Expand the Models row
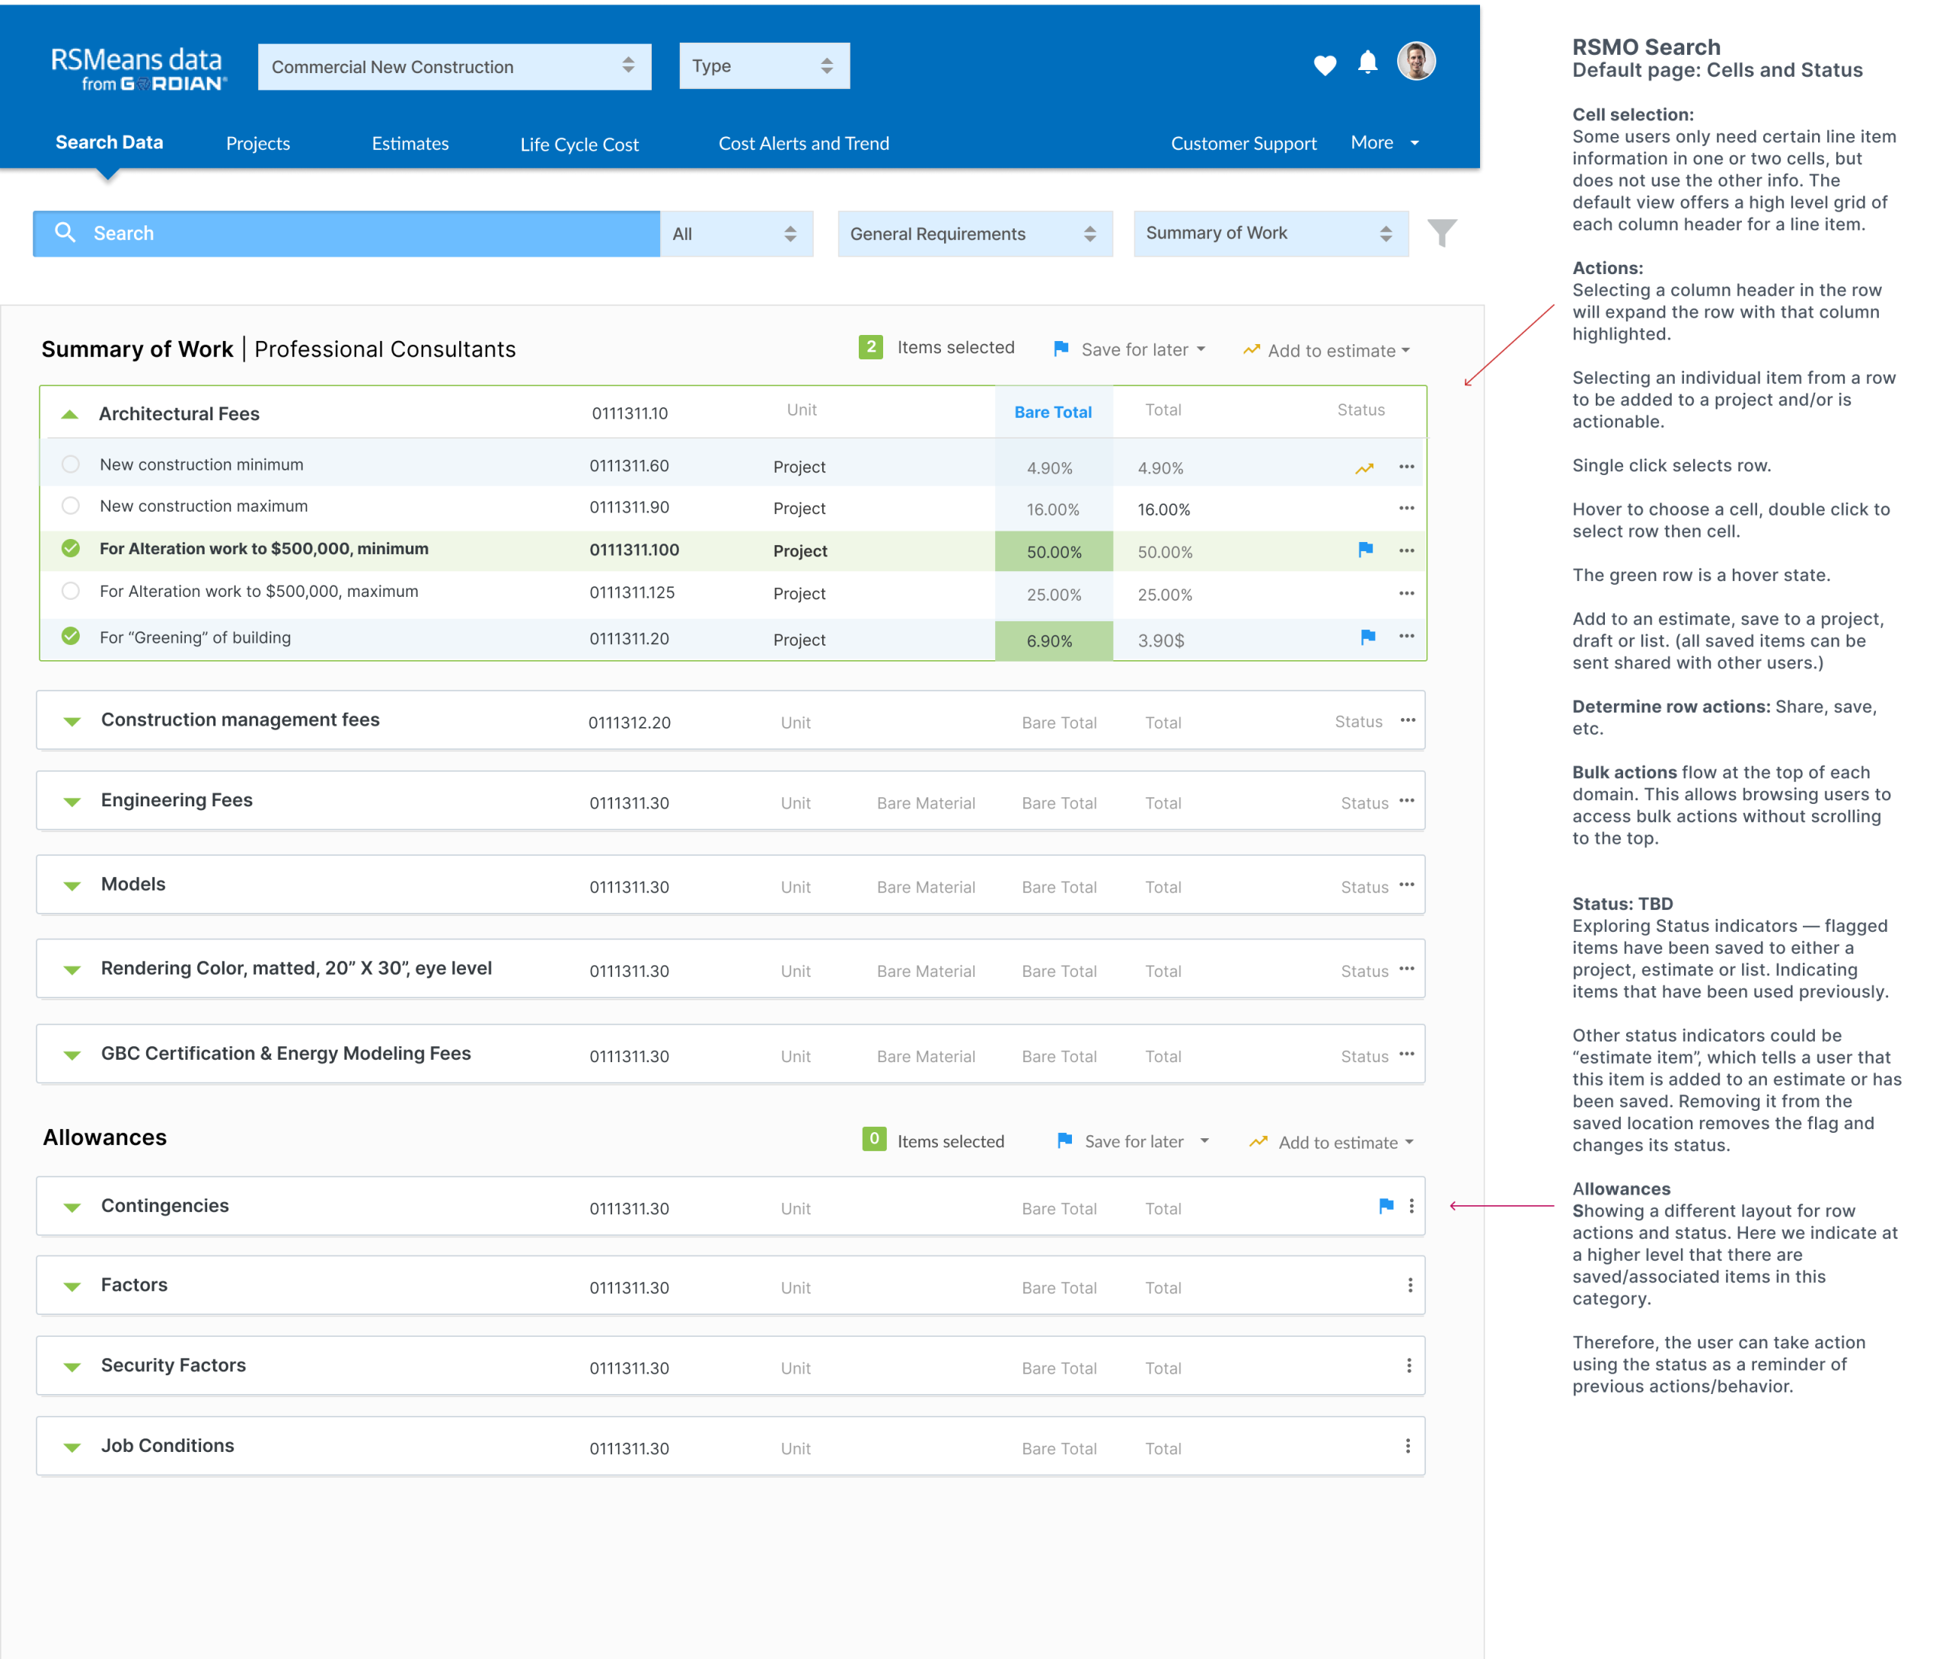 tap(72, 886)
